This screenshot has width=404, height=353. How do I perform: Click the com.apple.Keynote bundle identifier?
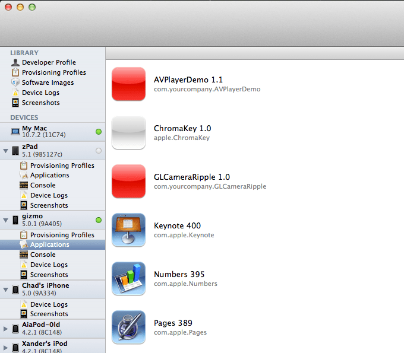point(184,235)
